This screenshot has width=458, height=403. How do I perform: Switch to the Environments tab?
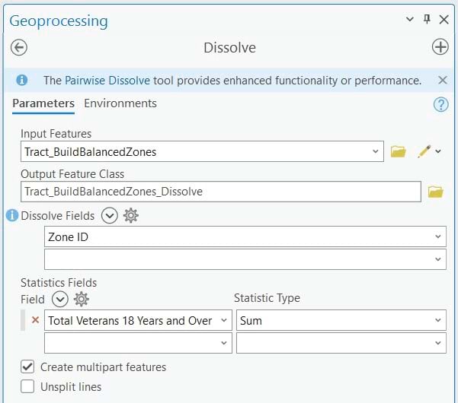120,103
